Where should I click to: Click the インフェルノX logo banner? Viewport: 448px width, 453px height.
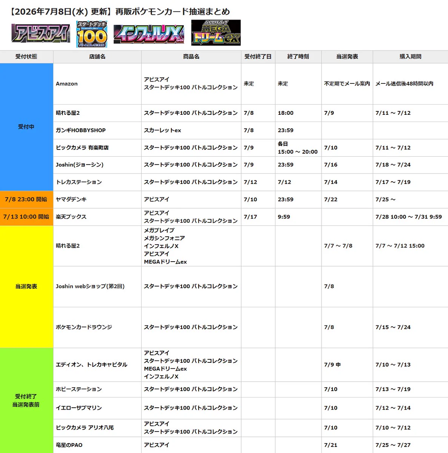click(149, 34)
